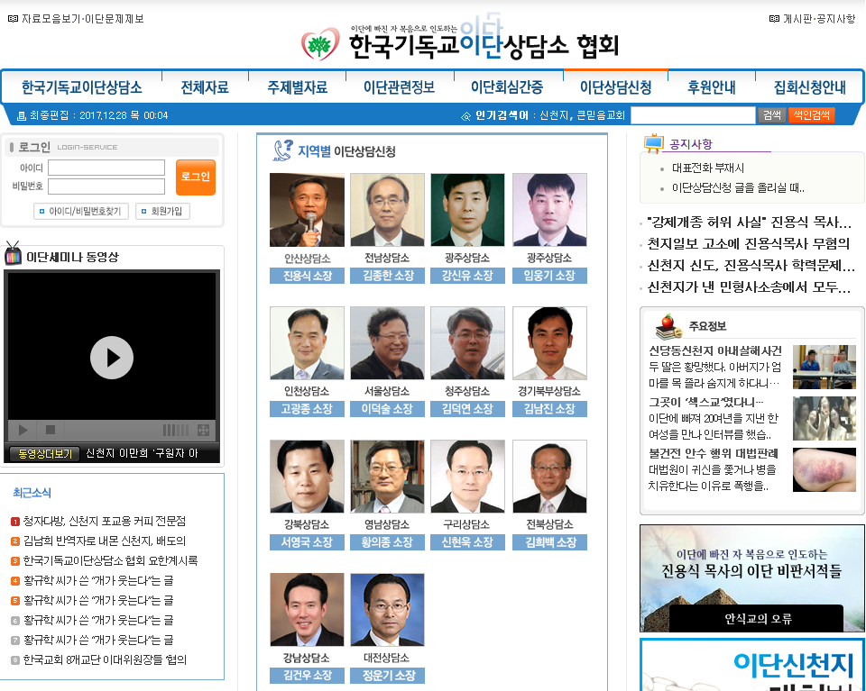The image size is (866, 691).
Task: Toggle fullscreen icon in video player
Action: click(203, 430)
